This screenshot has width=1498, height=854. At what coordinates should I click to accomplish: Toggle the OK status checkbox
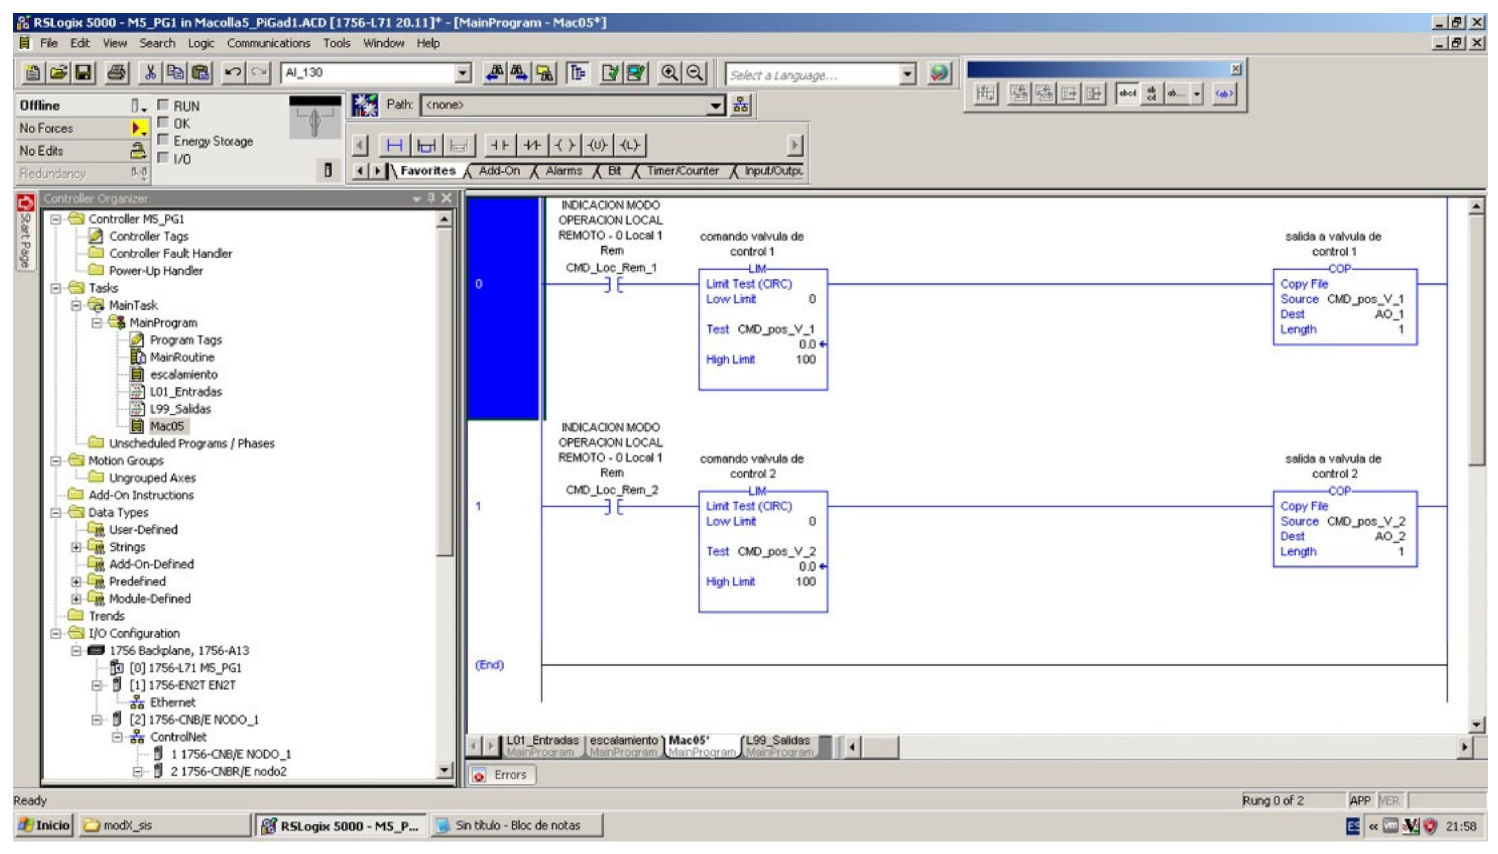tap(163, 123)
